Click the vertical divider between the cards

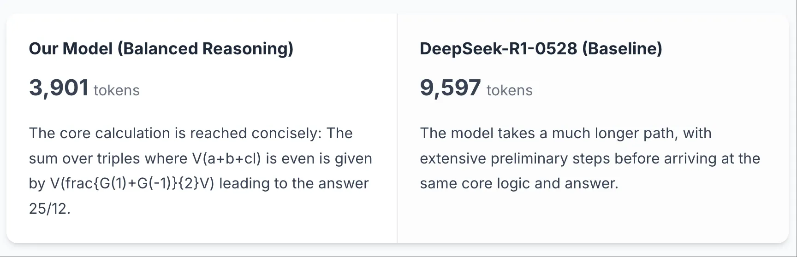[x=397, y=128]
